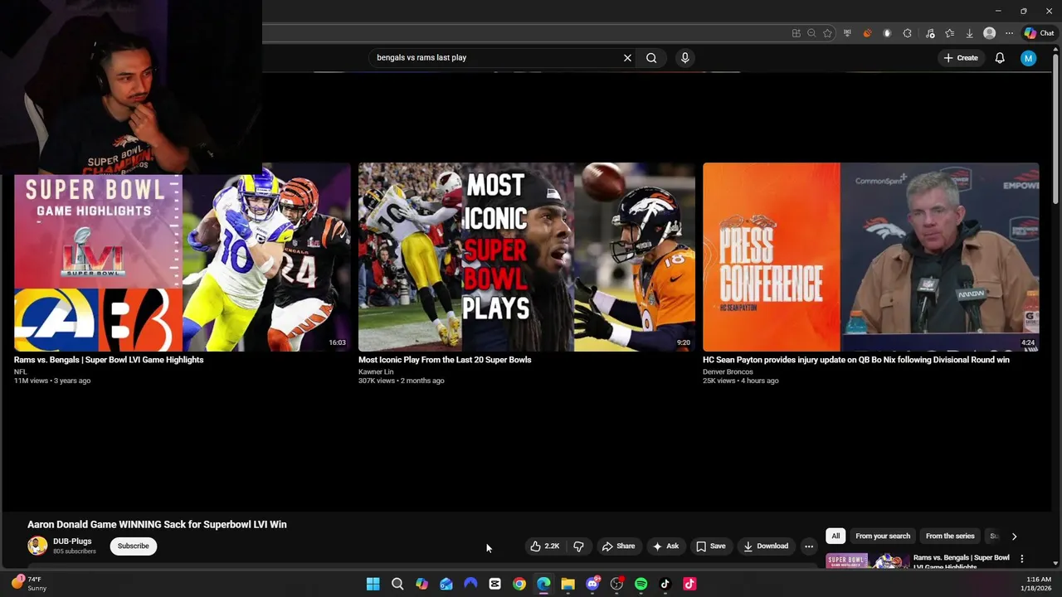1062x597 pixels.
Task: Open CapCut from the taskbar
Action: (494, 584)
